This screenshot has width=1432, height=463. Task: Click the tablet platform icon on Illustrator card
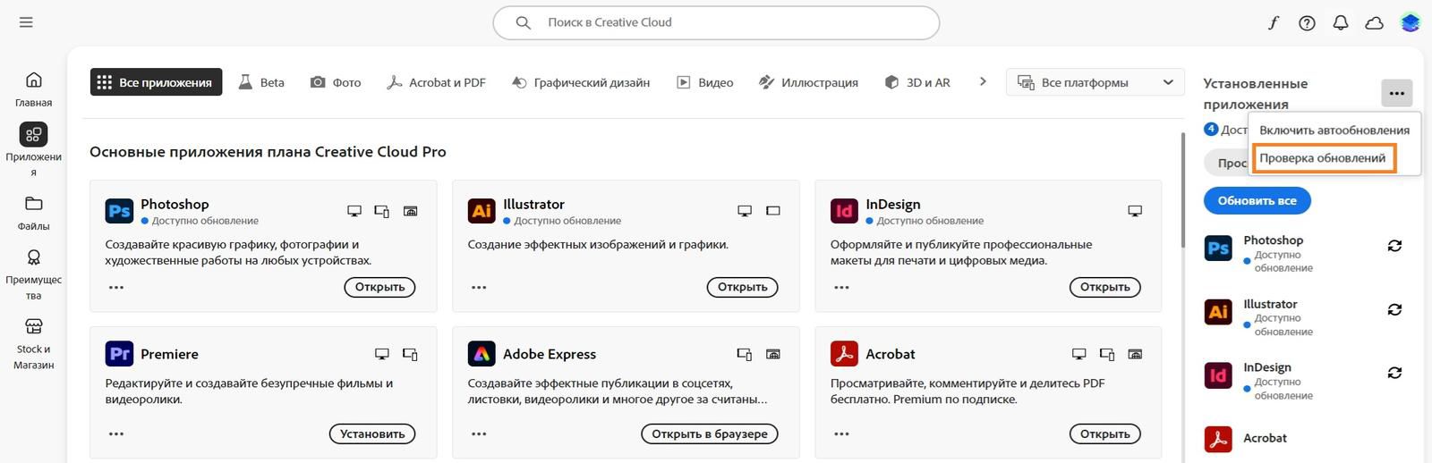pyautogui.click(x=773, y=211)
